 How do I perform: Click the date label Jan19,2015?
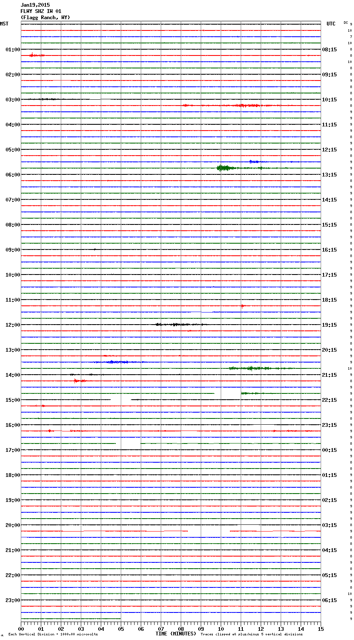coord(35,5)
